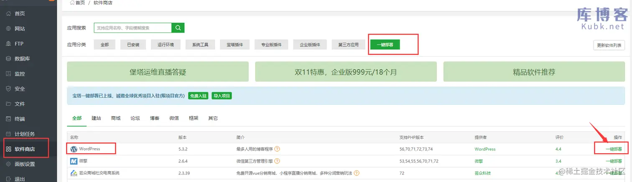Select the 全部 category filter button

[x=104, y=45]
